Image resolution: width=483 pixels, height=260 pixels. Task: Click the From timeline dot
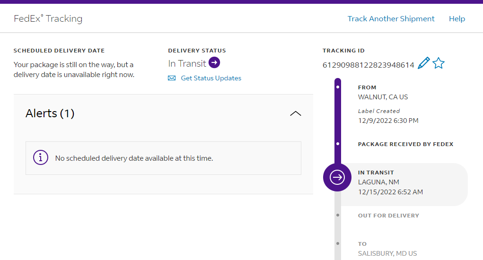tap(337, 87)
